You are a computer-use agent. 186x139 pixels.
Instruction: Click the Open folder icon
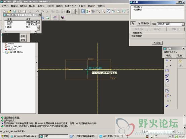point(9,11)
